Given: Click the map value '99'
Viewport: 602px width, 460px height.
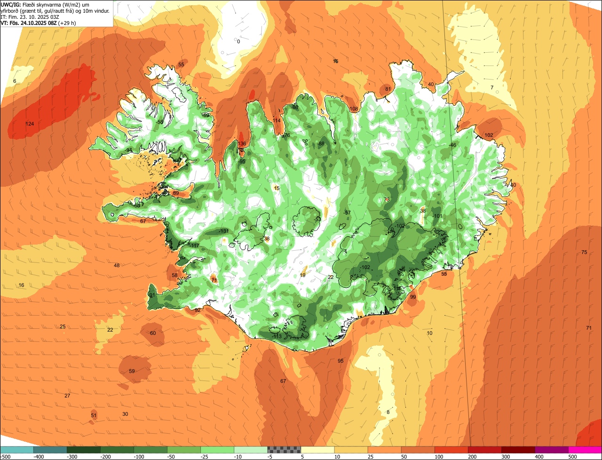Looking at the screenshot, I should click(x=413, y=297).
